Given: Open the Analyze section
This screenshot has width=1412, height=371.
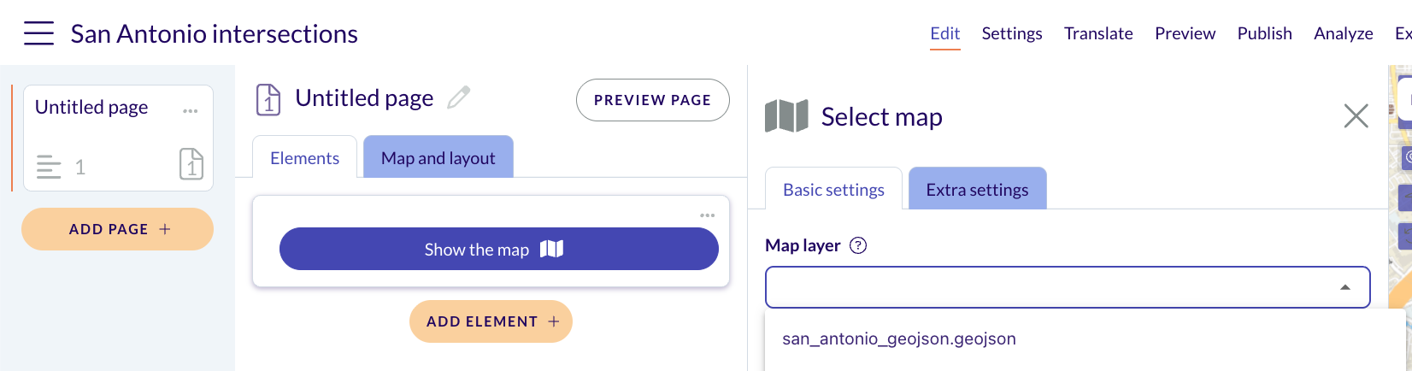Looking at the screenshot, I should point(1344,33).
